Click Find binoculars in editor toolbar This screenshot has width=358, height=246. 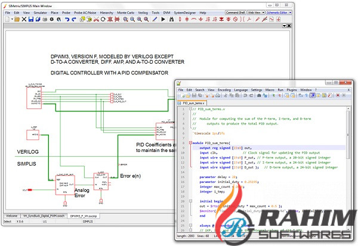pos(259,95)
